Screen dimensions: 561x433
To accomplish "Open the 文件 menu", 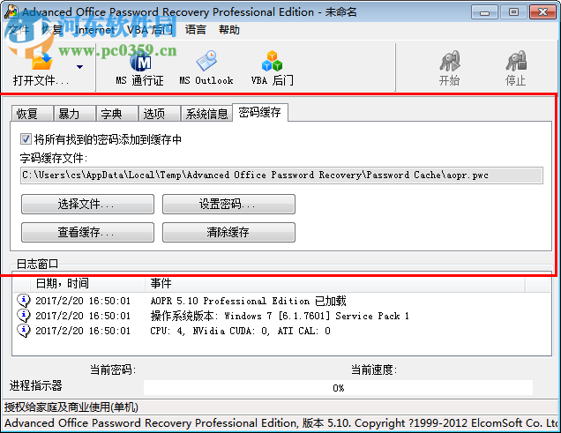I will click(19, 30).
